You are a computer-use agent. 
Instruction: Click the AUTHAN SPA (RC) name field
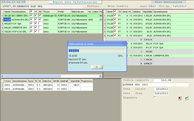pos(155,85)
